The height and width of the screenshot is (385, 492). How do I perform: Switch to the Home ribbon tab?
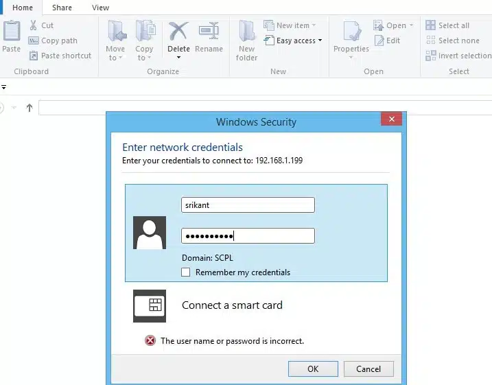pos(22,8)
